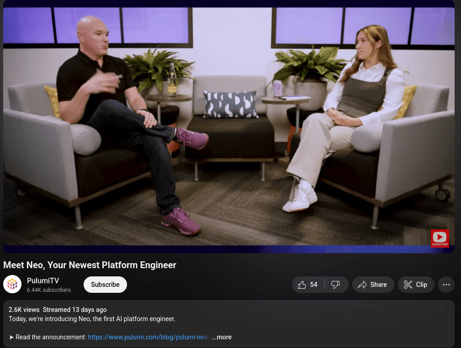Click the thumbs-down dislike icon

click(335, 285)
